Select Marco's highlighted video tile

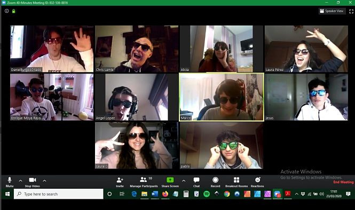[x=222, y=97]
